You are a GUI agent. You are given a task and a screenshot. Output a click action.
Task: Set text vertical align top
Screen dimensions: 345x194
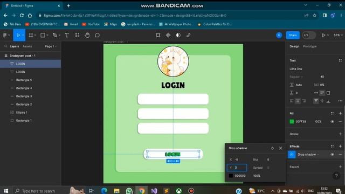[316, 101]
